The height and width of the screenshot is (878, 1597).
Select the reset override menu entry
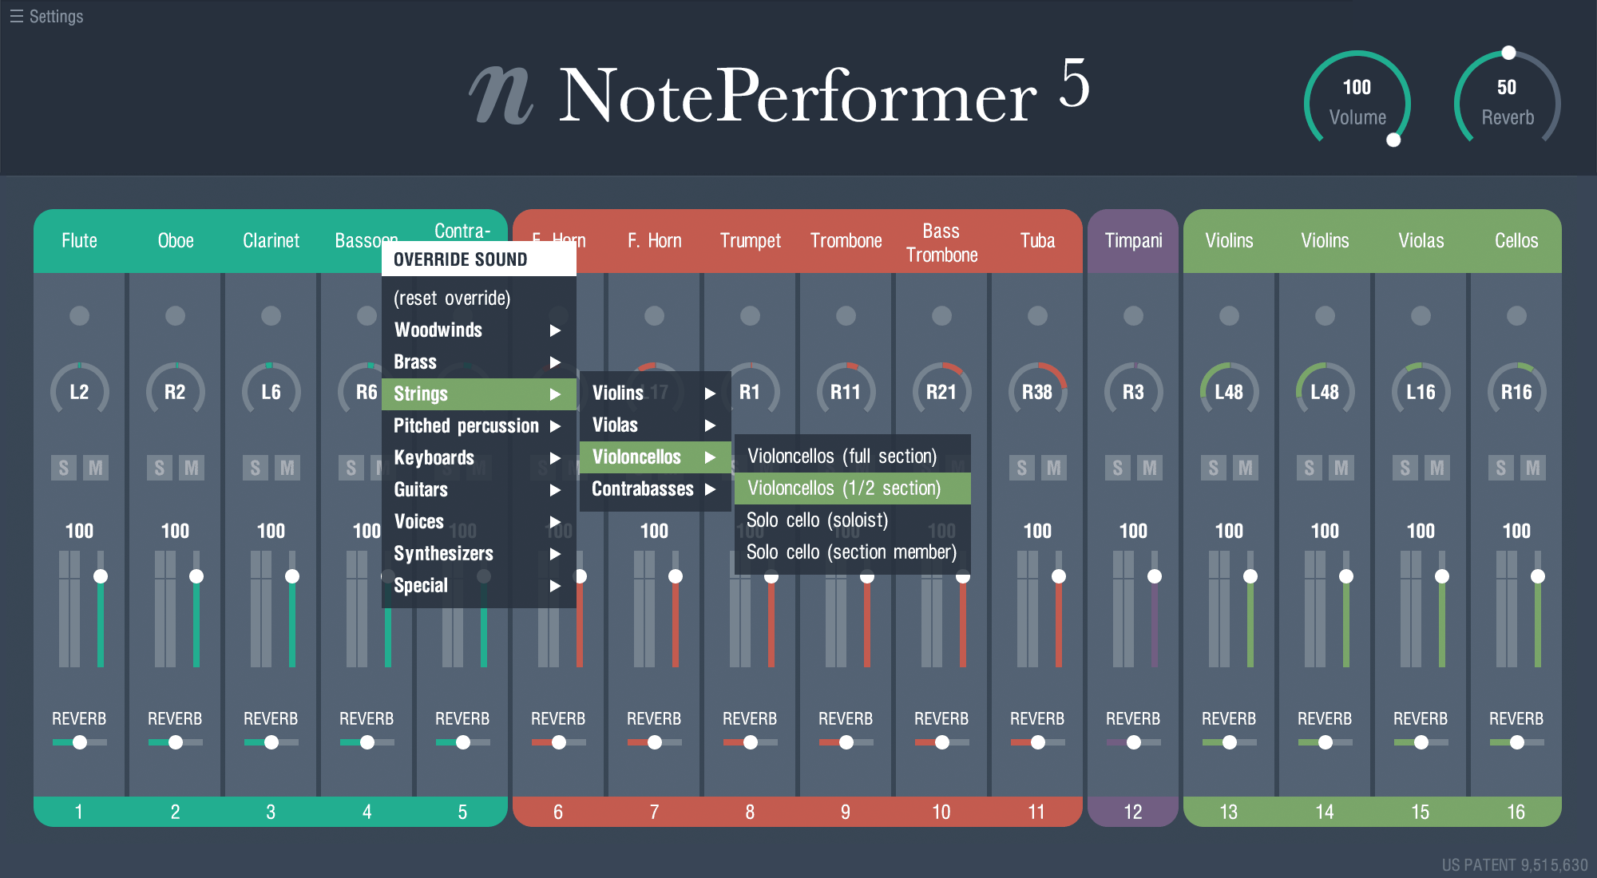point(478,298)
